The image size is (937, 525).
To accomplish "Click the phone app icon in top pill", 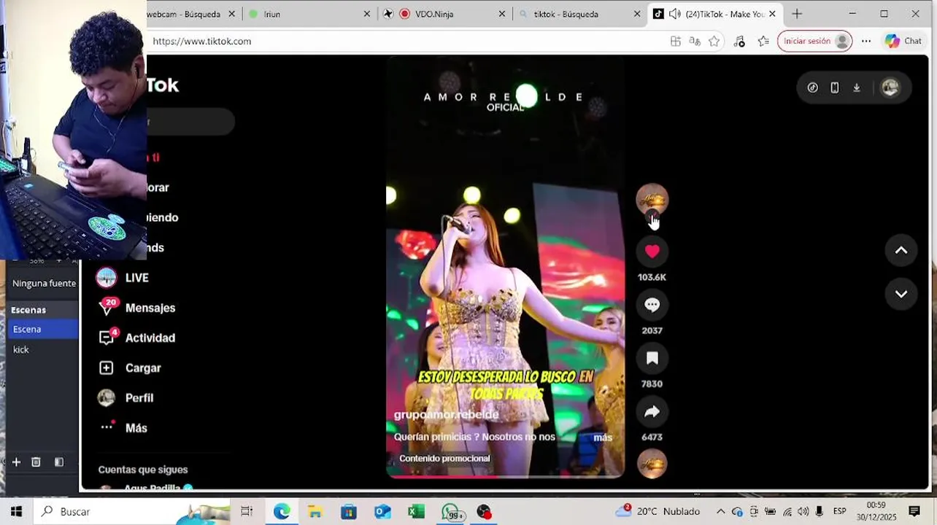I will [835, 87].
